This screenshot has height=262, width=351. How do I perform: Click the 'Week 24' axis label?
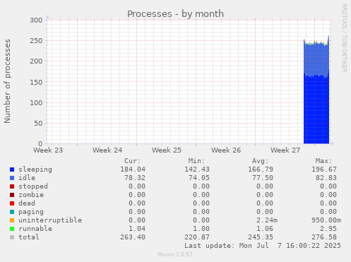(x=107, y=150)
